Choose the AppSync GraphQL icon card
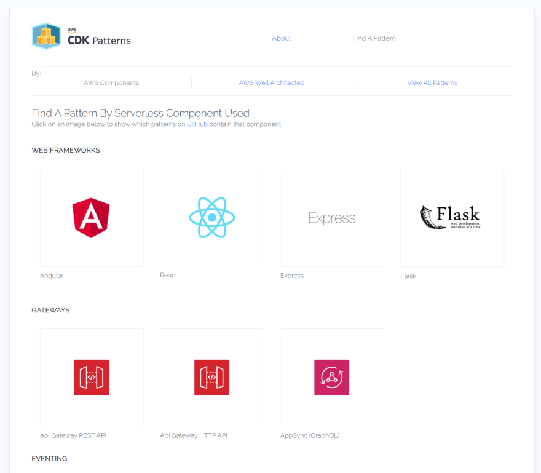Image resolution: width=541 pixels, height=473 pixels. [332, 378]
